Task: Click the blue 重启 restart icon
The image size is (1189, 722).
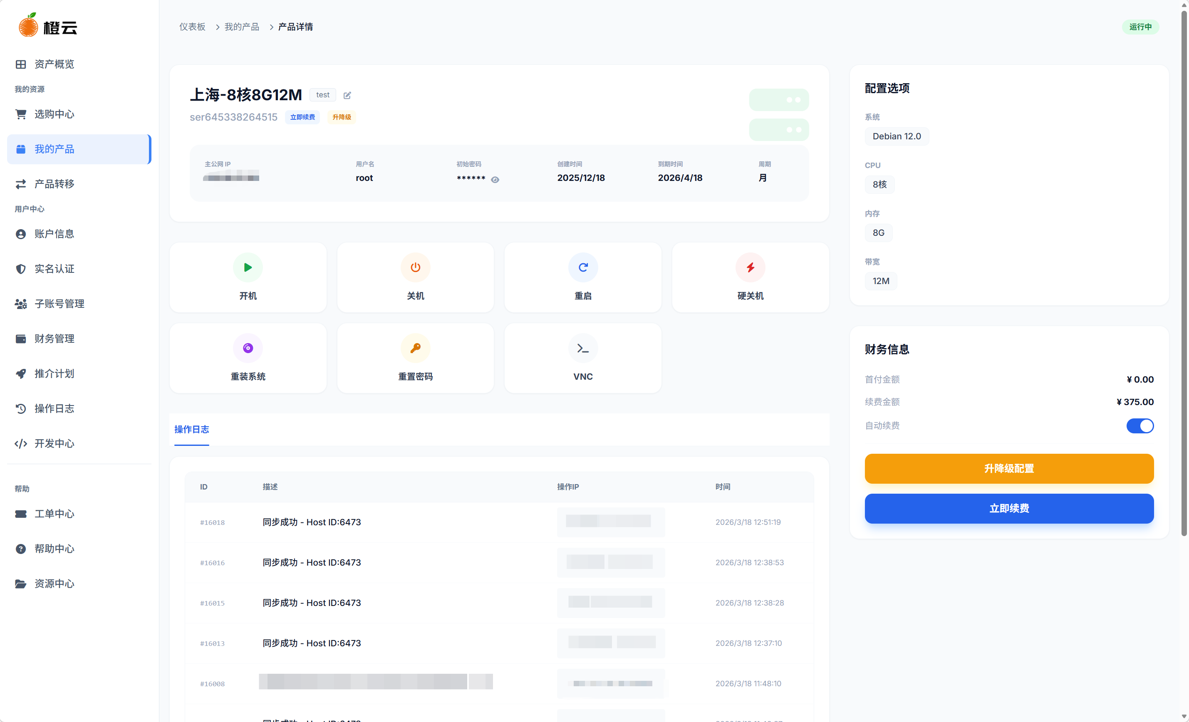Action: pos(582,267)
